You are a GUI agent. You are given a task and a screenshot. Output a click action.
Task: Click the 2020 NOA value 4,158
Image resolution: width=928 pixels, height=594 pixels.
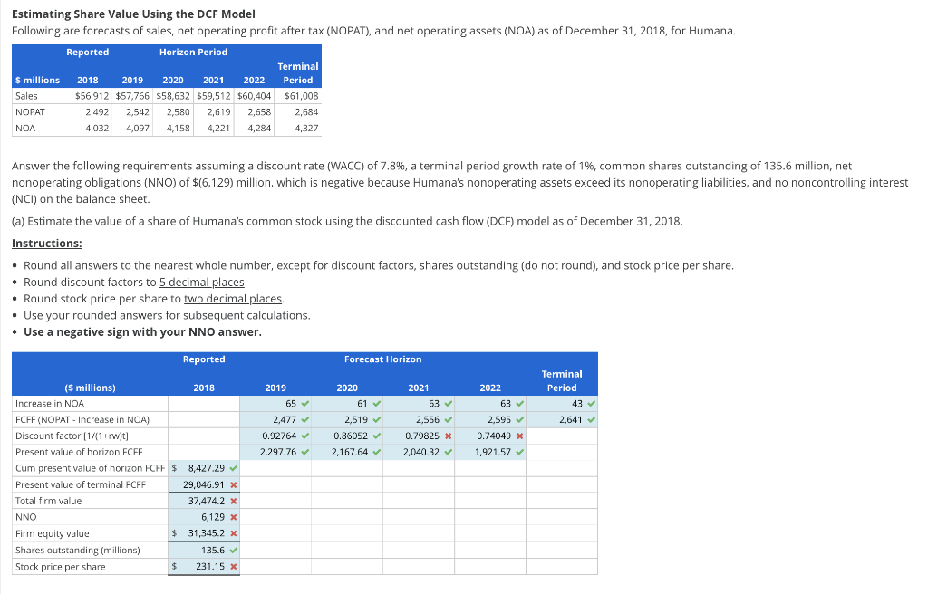[x=179, y=128]
